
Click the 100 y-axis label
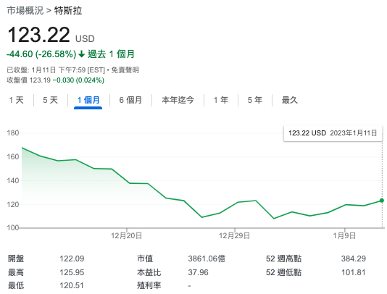(x=13, y=227)
